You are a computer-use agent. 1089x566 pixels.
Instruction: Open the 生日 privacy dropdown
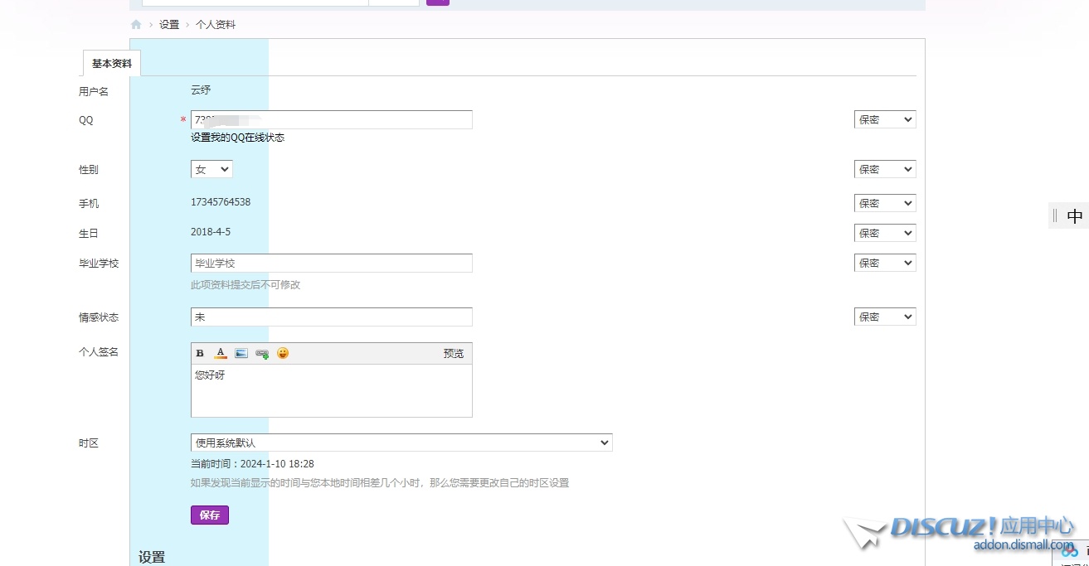click(x=885, y=234)
